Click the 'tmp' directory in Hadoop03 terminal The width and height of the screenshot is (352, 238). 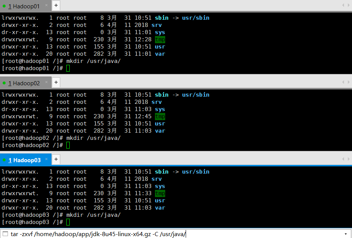[x=160, y=193]
